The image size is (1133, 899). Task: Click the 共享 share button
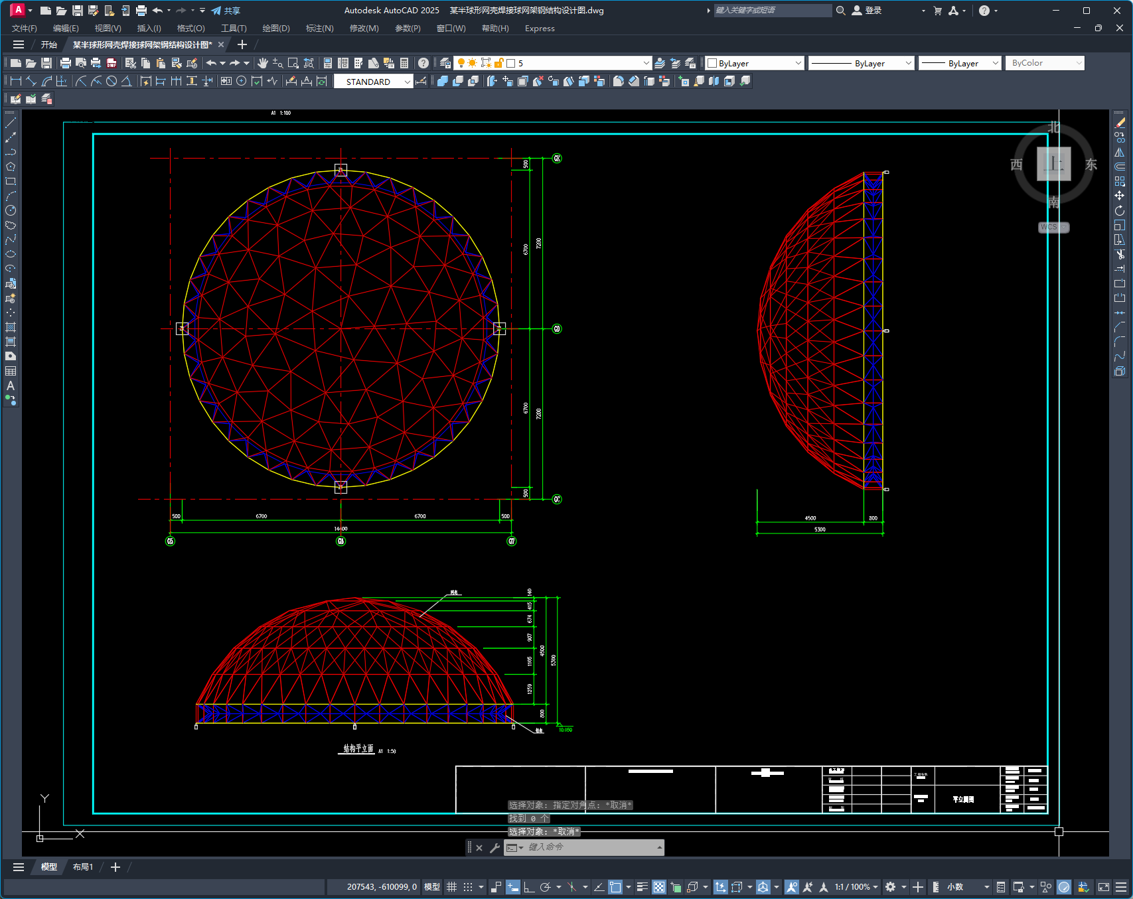pos(226,11)
